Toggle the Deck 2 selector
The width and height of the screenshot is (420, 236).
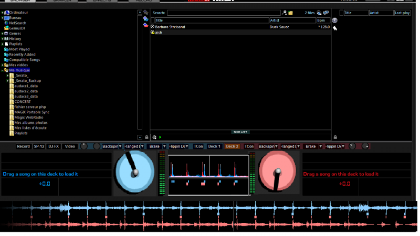[x=232, y=146]
